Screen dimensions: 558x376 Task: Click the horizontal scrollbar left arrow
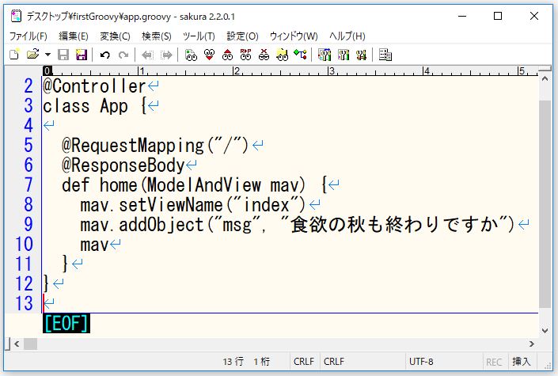(x=17, y=344)
